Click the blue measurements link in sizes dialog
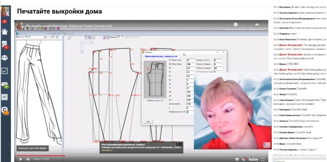Screen dimensions: 327x162 pyautogui.click(x=161, y=56)
